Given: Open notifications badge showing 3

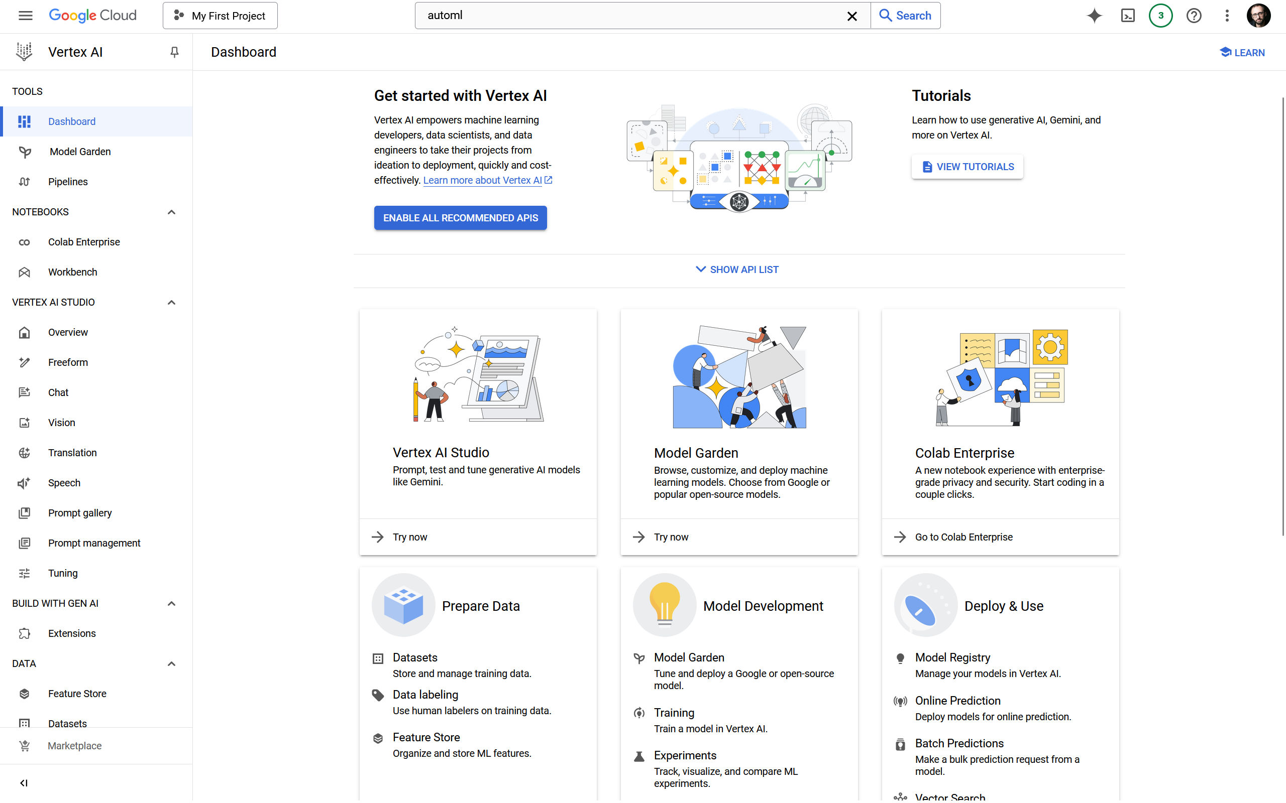Looking at the screenshot, I should tap(1160, 16).
